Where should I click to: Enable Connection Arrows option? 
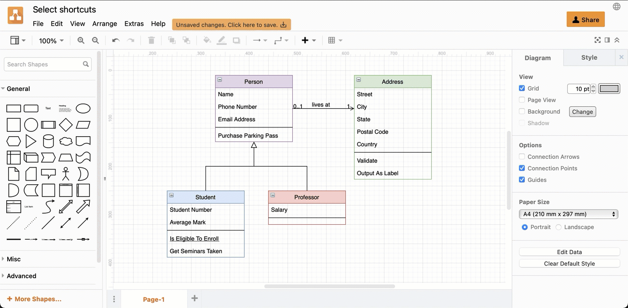tap(522, 157)
